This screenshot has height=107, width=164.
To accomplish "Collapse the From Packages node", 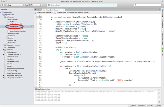I will click(x=5, y=19).
